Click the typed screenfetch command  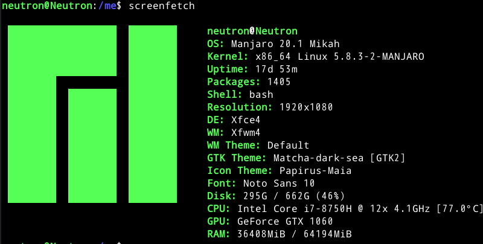tap(161, 5)
